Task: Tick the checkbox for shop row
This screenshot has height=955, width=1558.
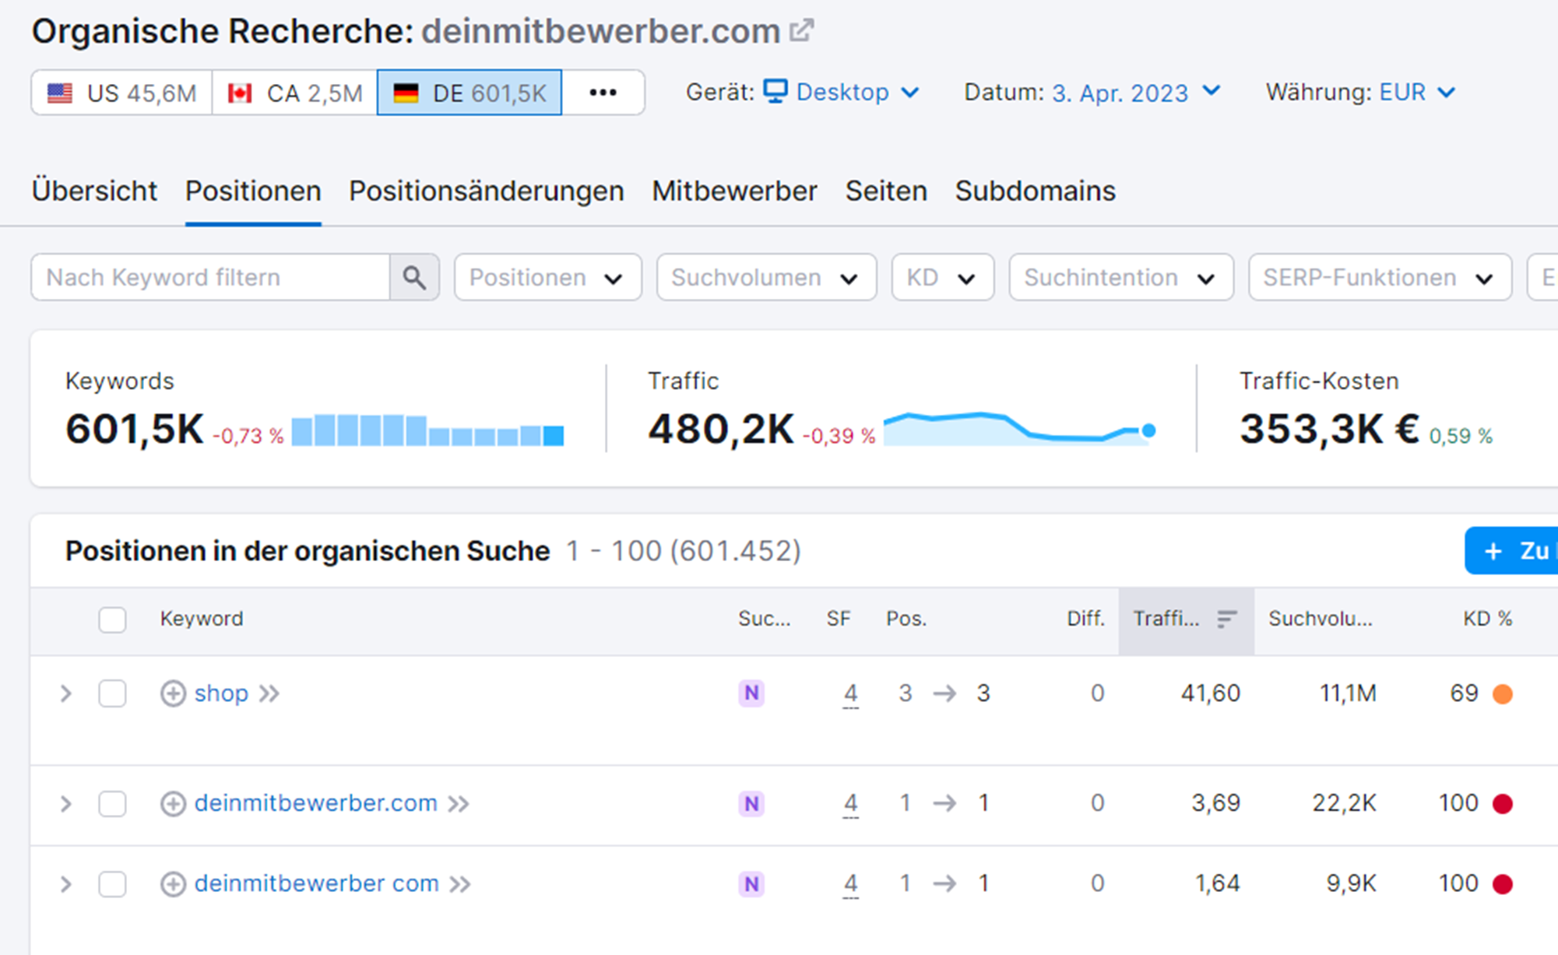Action: pos(112,693)
